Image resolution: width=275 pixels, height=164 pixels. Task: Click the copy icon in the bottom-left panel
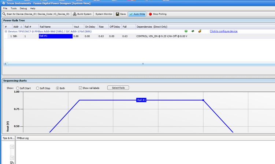[12, 162]
